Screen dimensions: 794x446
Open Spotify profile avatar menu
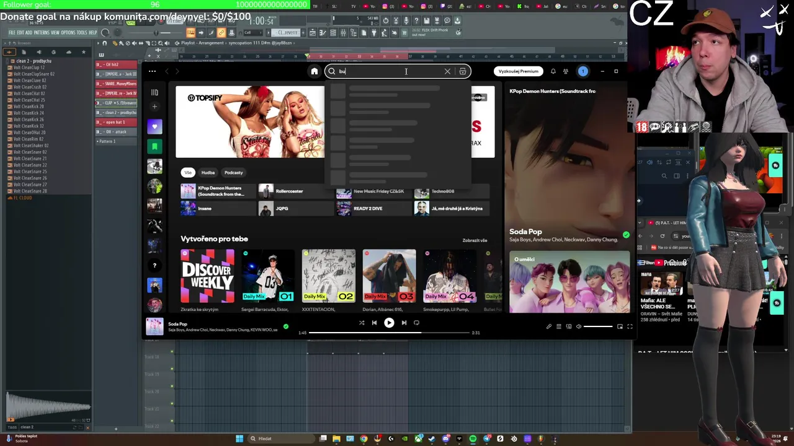pos(582,71)
